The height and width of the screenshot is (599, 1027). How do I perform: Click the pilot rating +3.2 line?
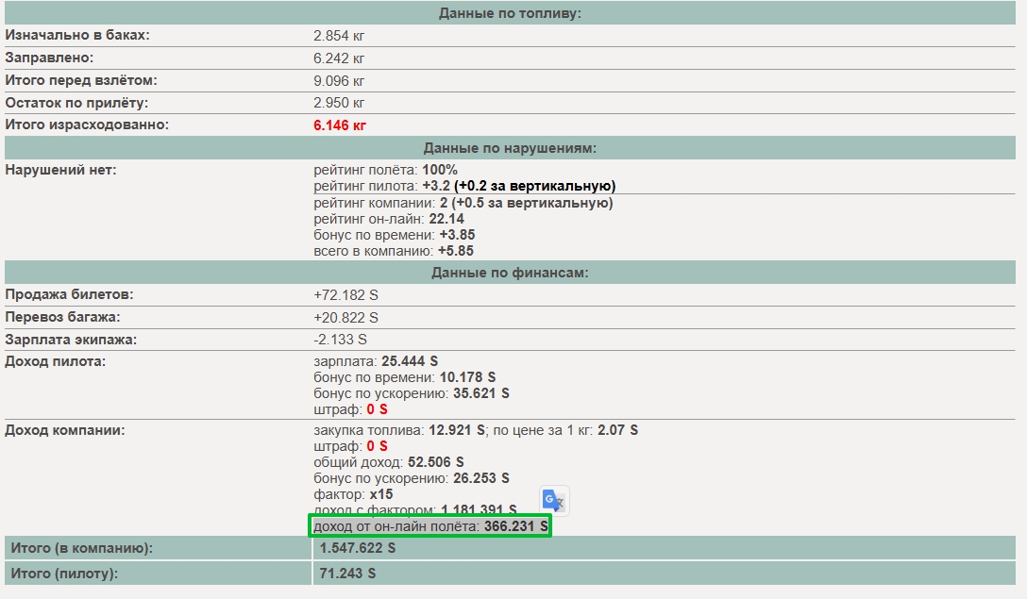pos(464,186)
